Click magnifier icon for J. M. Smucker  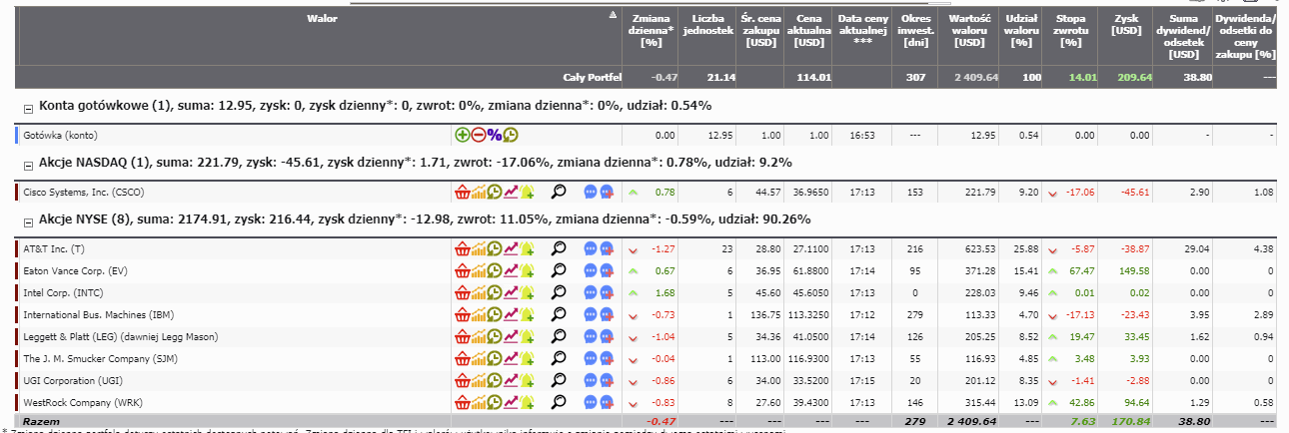(x=559, y=358)
